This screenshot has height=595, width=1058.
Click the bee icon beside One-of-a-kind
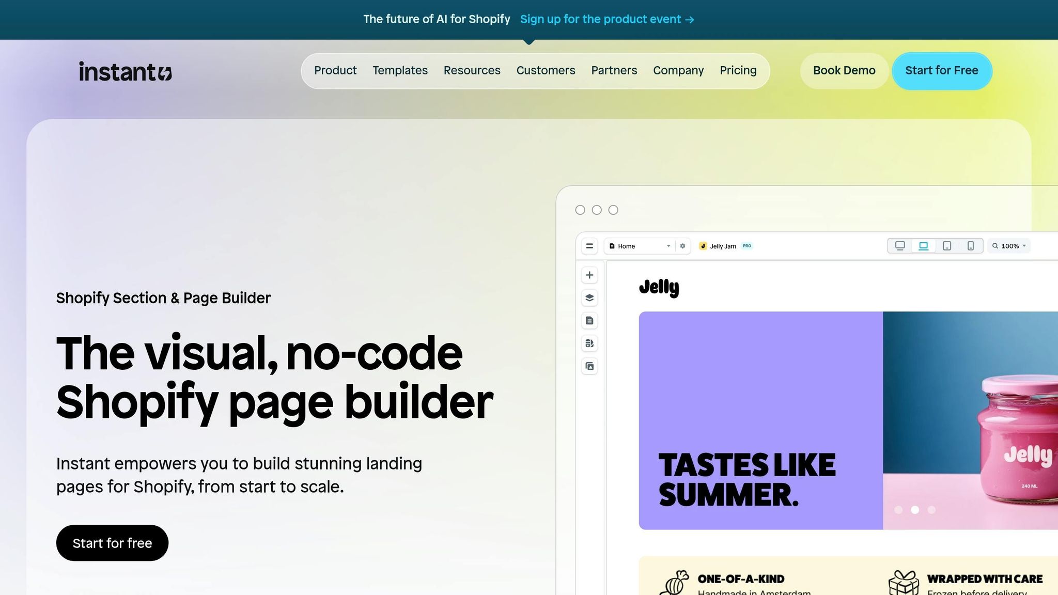pyautogui.click(x=674, y=583)
